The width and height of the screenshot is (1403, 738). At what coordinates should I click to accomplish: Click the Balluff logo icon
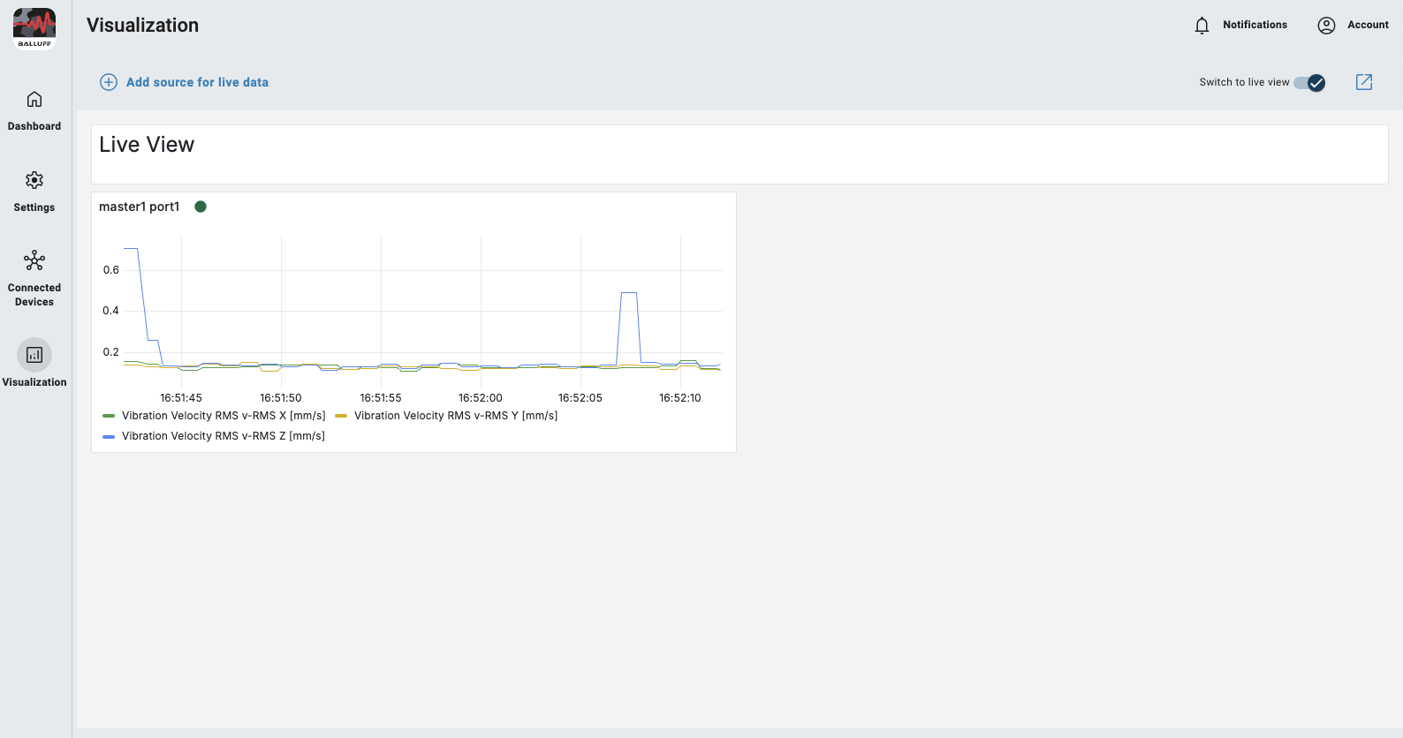34,28
